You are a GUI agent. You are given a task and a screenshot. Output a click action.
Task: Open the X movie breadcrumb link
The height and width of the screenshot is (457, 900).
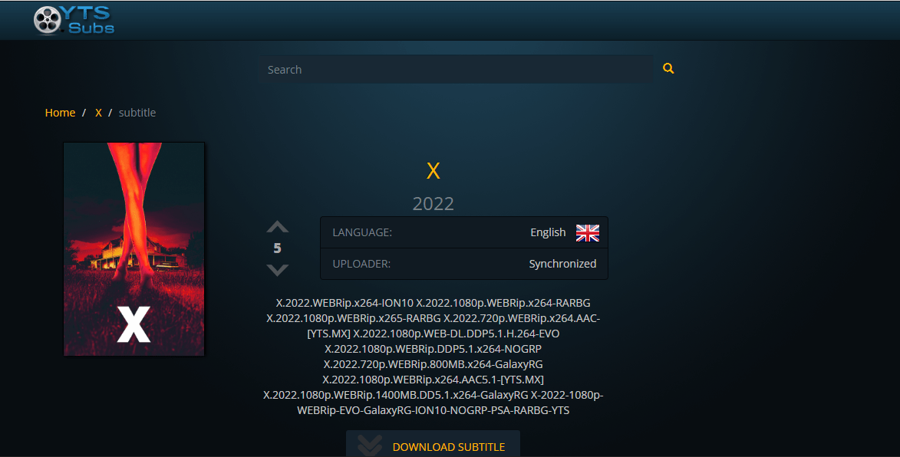click(99, 113)
